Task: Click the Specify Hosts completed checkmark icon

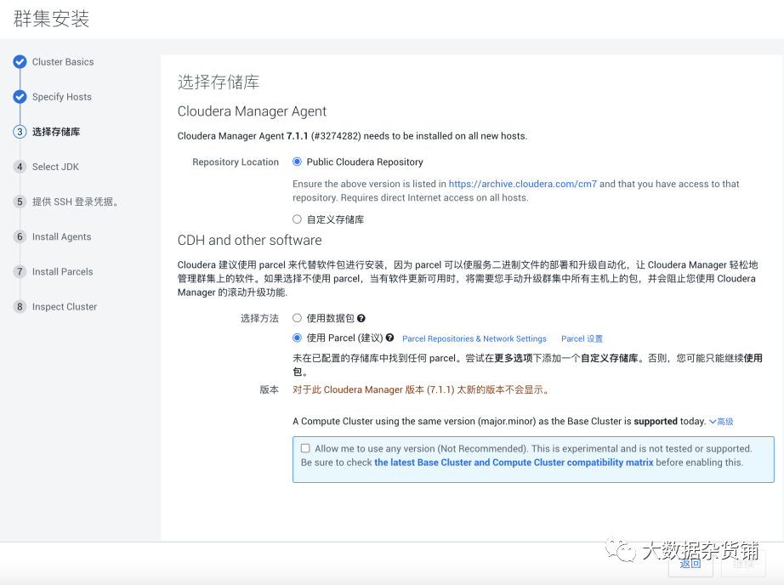Action: tap(20, 97)
